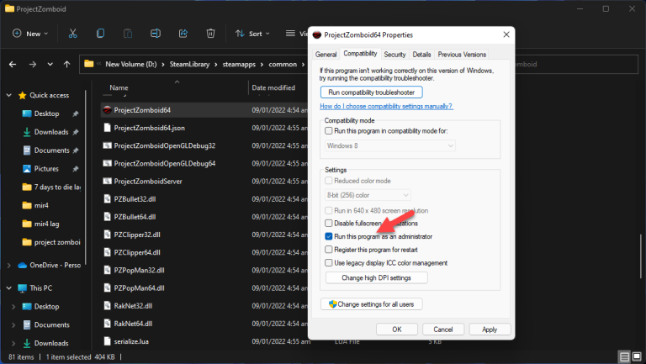Click Apply in Properties dialog
The image size is (646, 364).
(x=490, y=330)
